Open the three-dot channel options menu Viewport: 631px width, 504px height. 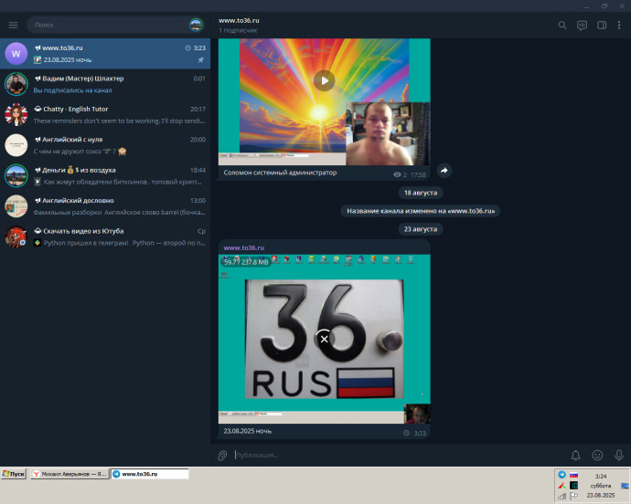pos(619,26)
